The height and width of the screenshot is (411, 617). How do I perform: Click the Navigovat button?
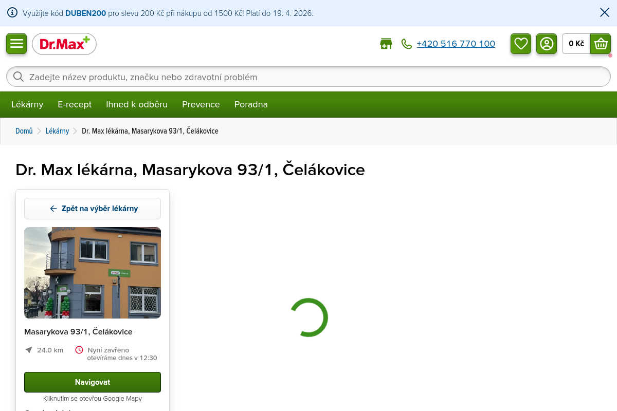[93, 382]
